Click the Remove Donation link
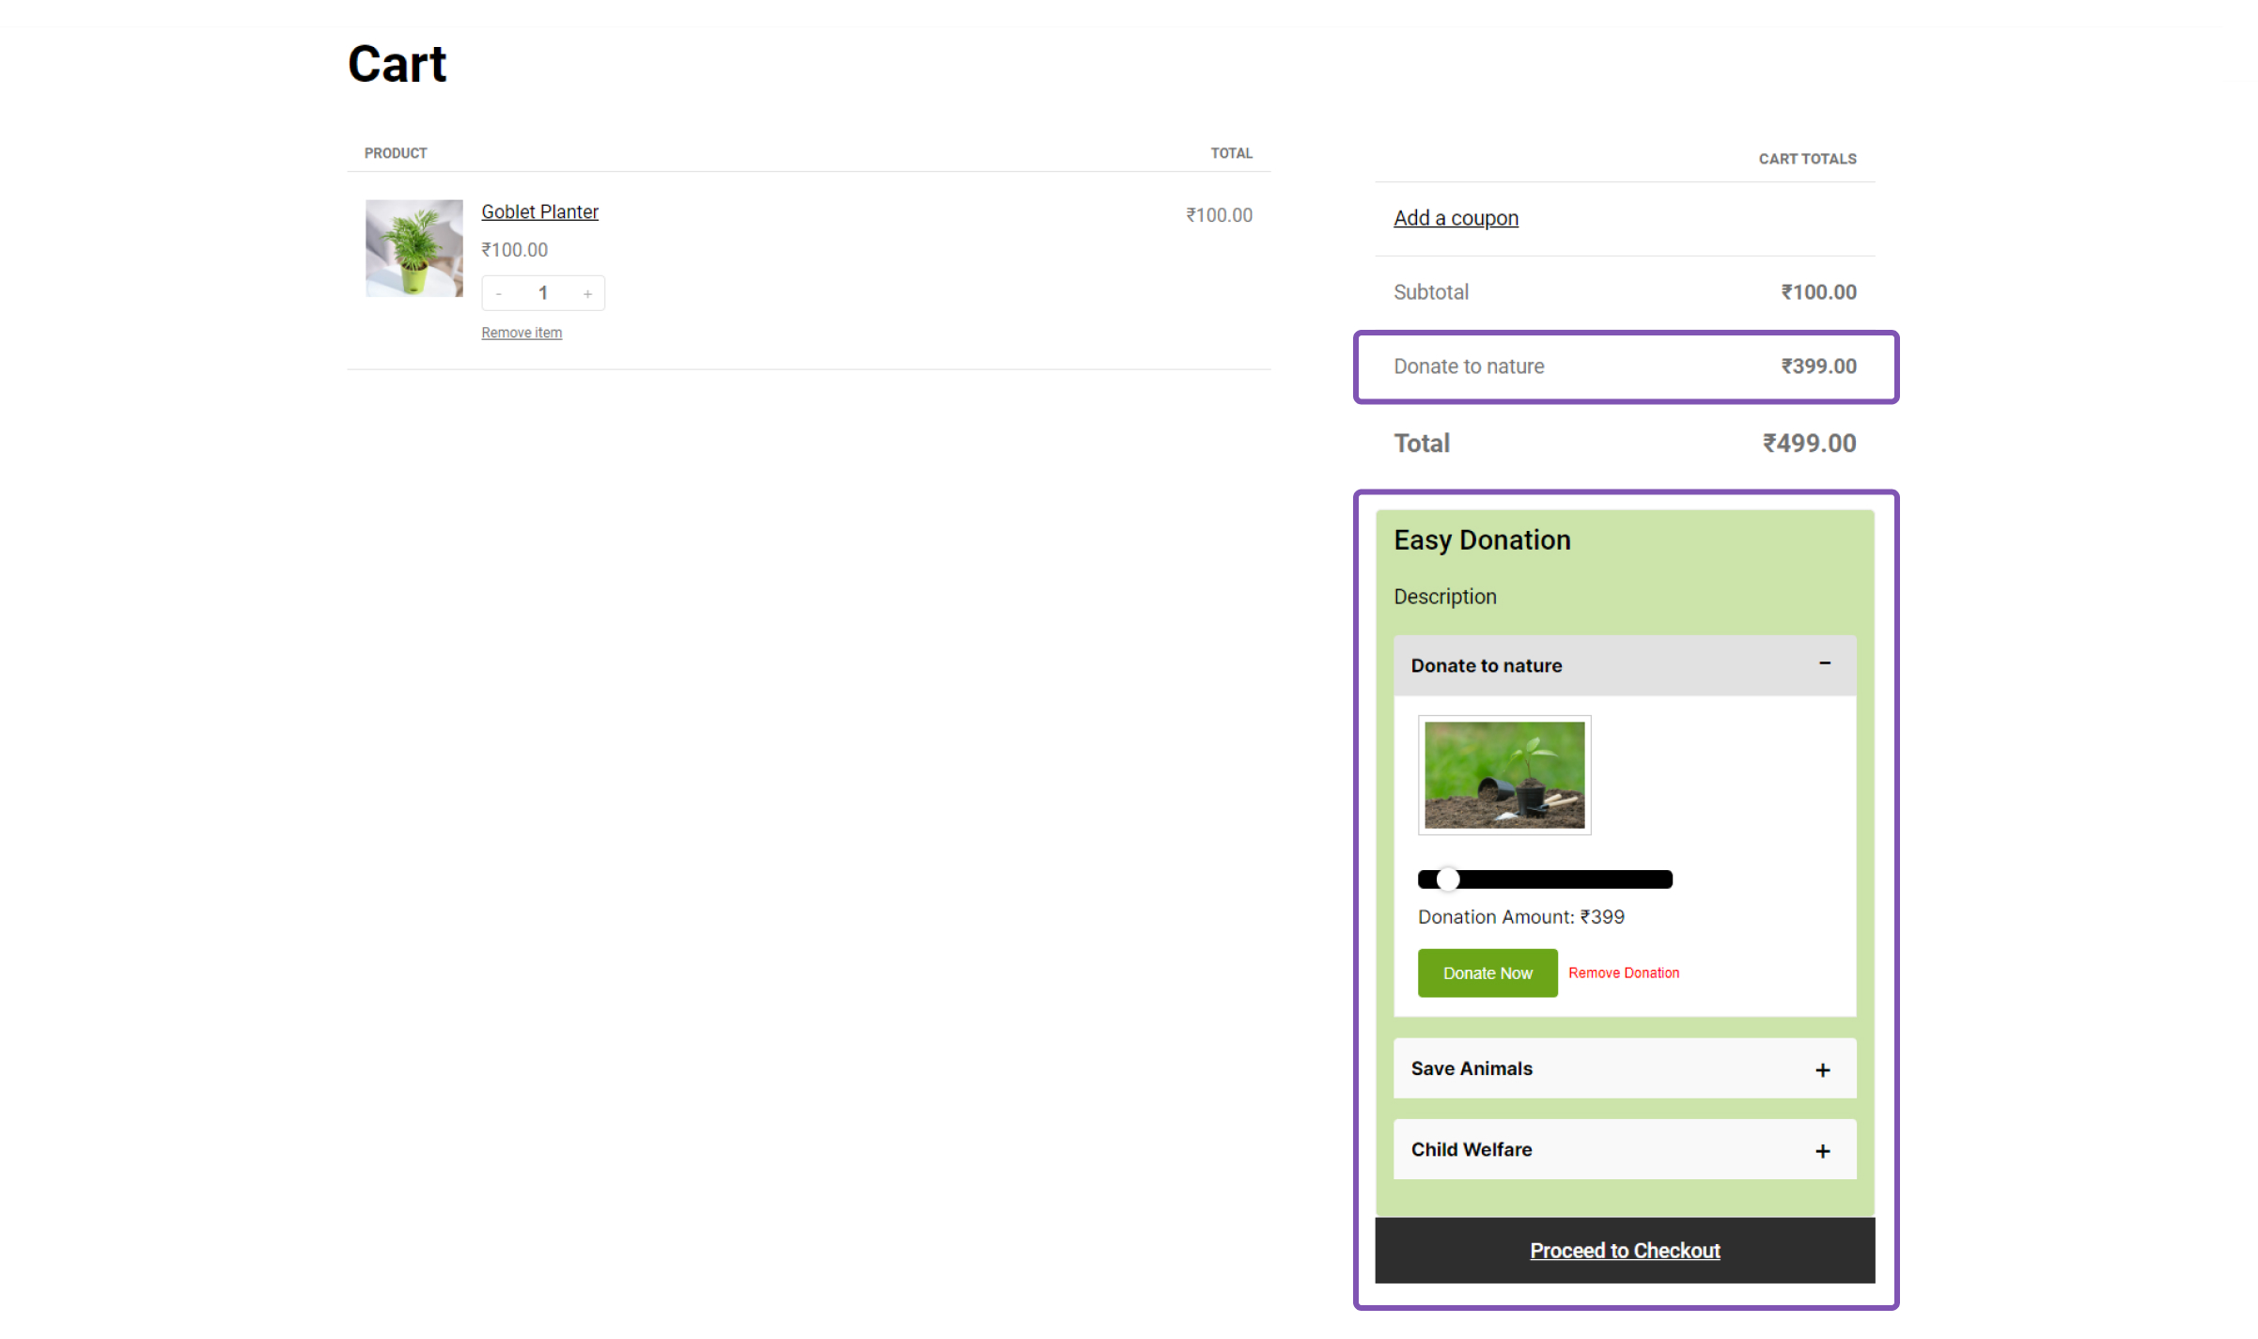Viewport: 2258px width, 1339px height. (x=1623, y=973)
